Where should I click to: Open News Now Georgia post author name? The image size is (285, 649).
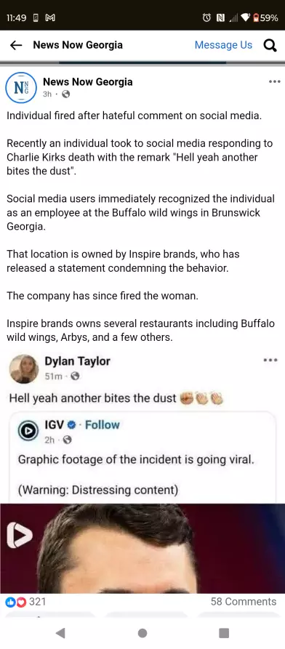[88, 81]
